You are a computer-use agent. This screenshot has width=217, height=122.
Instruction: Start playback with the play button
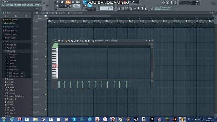pos(61,6)
